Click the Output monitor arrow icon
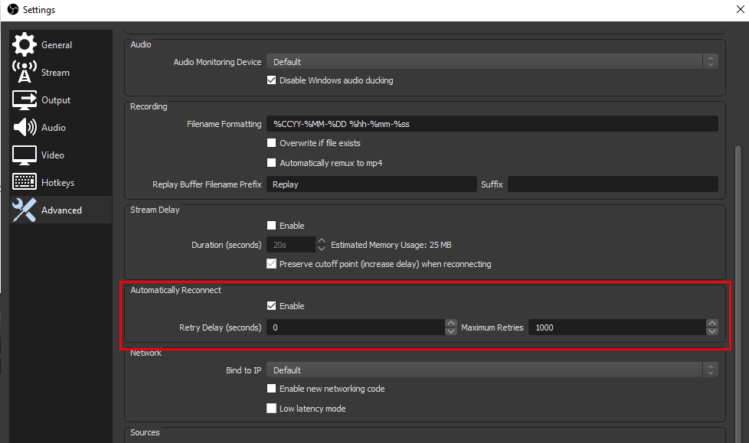This screenshot has width=749, height=443. [24, 99]
